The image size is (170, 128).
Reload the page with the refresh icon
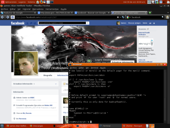click(123, 17)
